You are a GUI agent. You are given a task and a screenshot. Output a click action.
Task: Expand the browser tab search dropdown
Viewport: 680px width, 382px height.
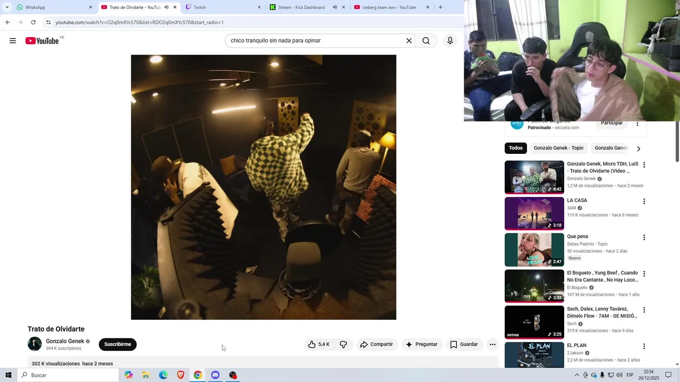(x=7, y=7)
